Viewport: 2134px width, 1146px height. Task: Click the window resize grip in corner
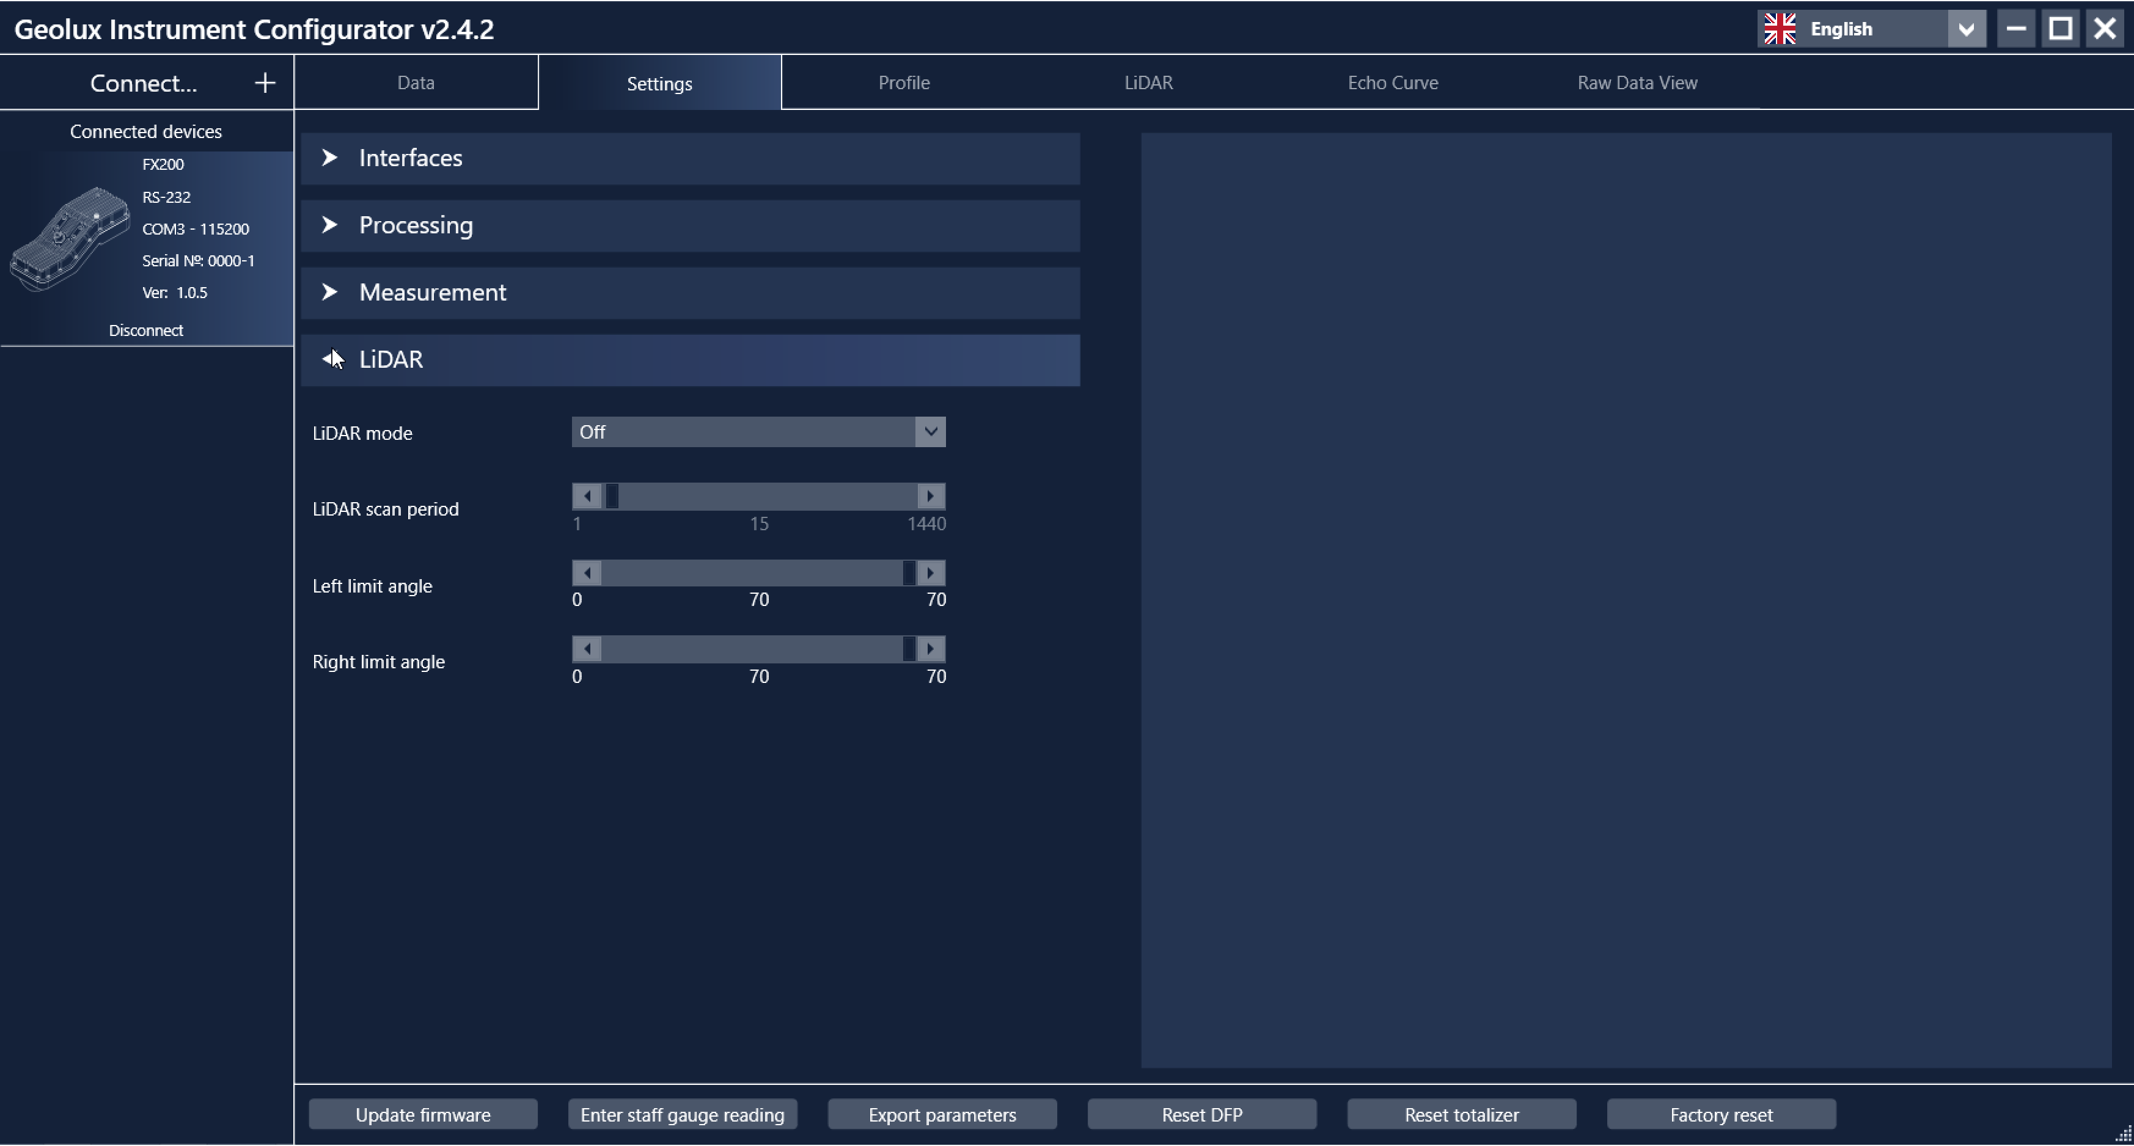[2123, 1134]
